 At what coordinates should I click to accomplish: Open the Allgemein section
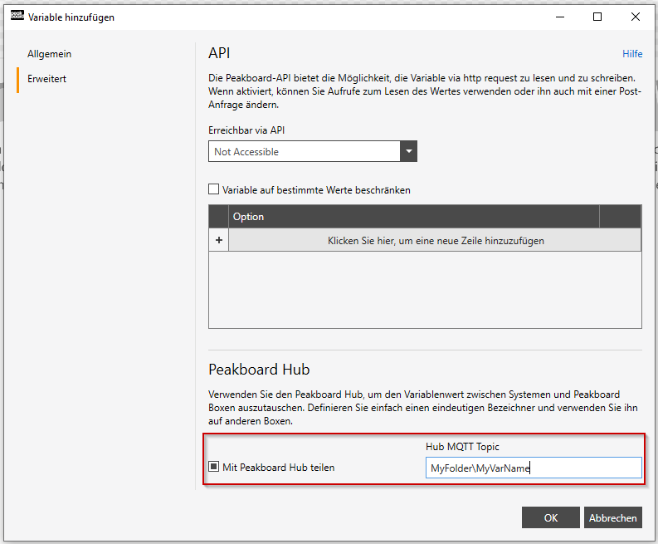pos(49,54)
